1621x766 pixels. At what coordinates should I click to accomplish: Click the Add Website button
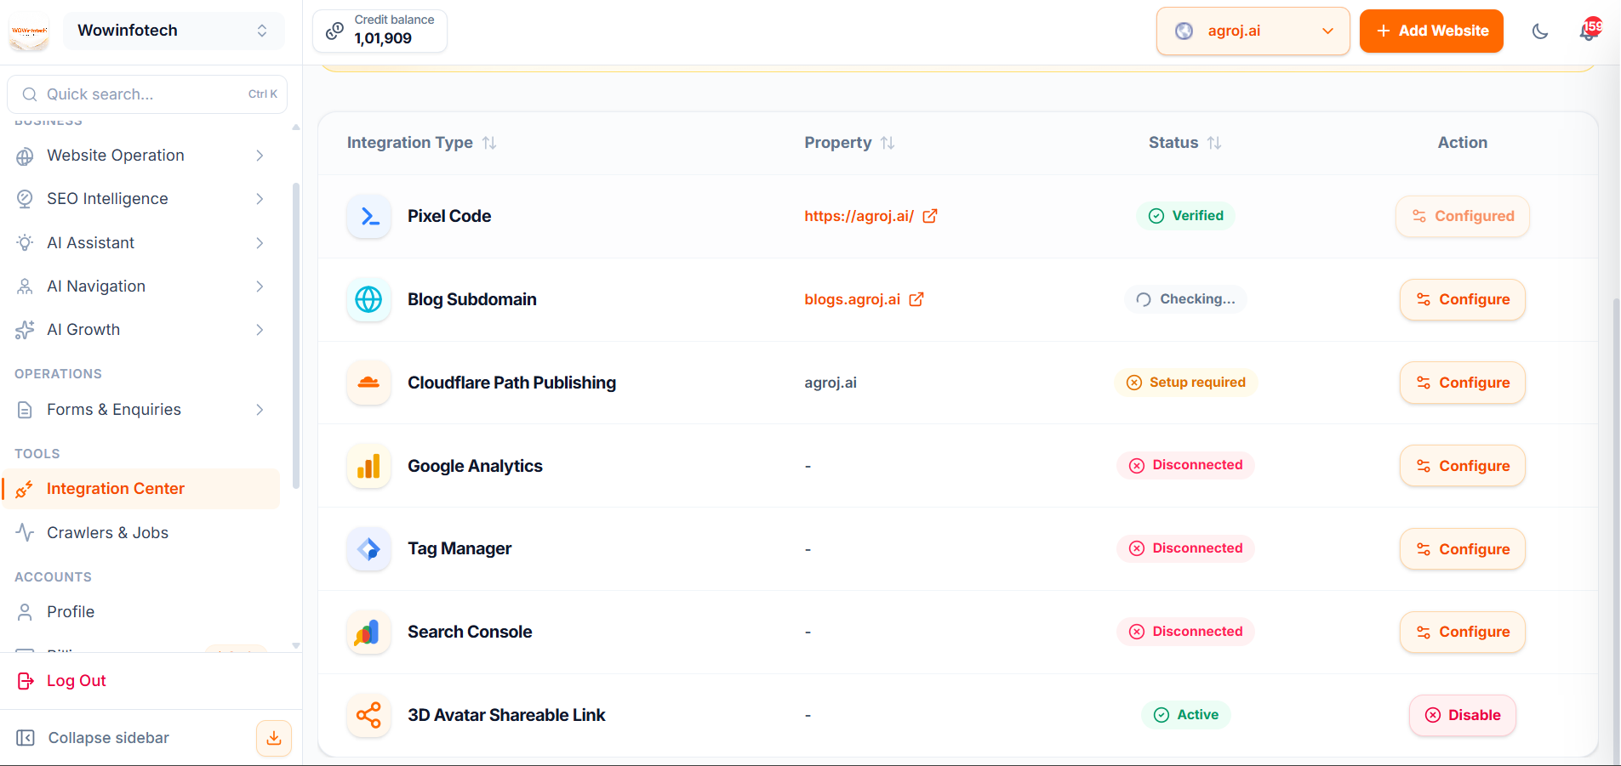(1431, 31)
